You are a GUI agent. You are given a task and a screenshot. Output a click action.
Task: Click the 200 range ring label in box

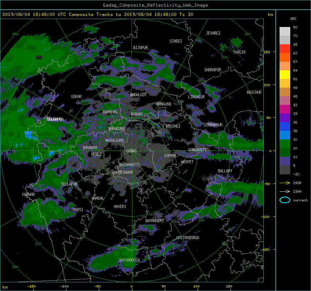(38, 57)
